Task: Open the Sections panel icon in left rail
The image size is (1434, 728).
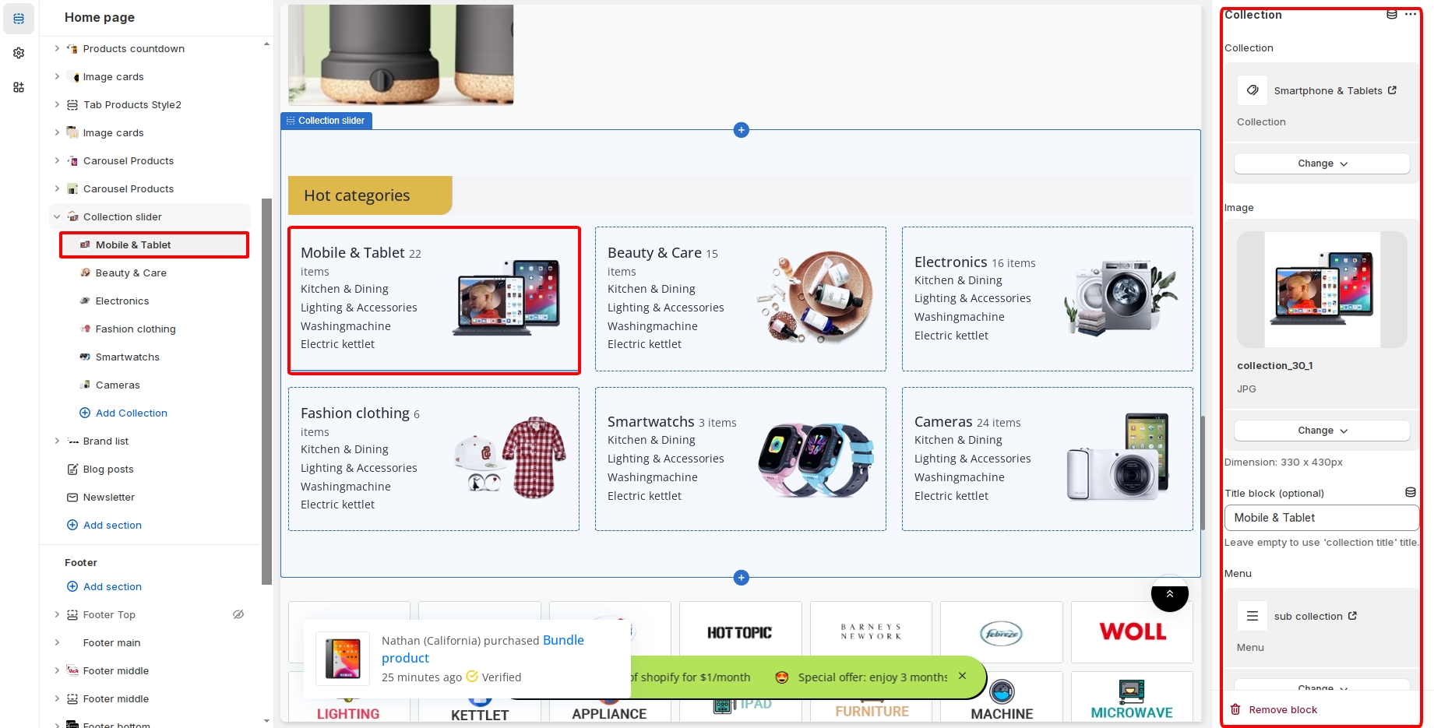Action: pyautogui.click(x=19, y=19)
